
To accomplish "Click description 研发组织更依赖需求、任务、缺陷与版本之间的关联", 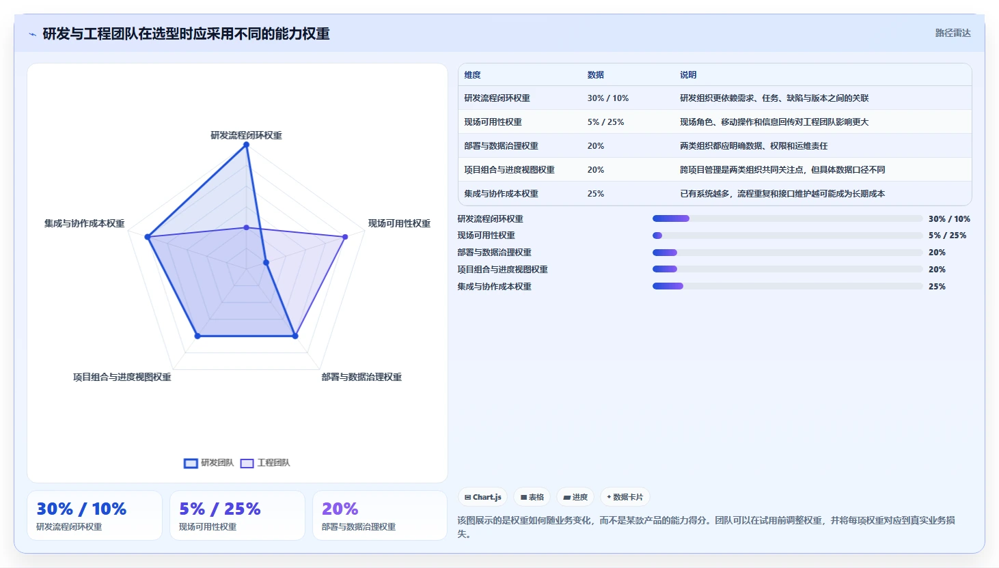I will [774, 98].
